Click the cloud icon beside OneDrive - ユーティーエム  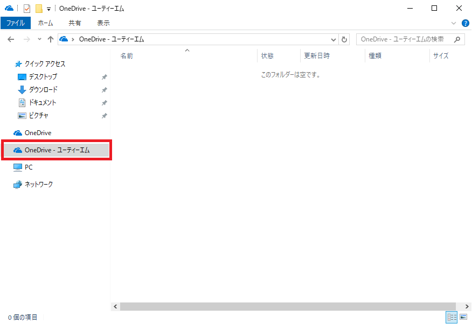pyautogui.click(x=18, y=150)
